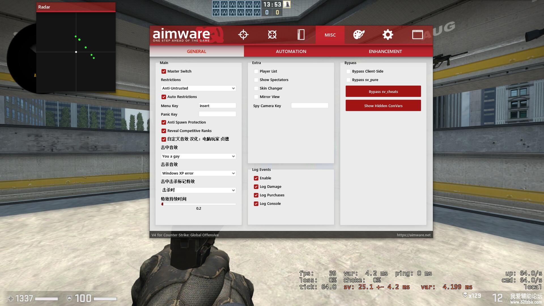Click the empty Panic Key field
Screen dimensions: 544x306
pos(217,114)
